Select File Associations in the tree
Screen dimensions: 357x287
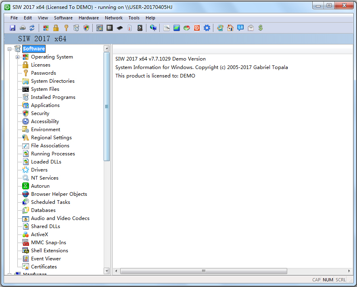[50, 146]
